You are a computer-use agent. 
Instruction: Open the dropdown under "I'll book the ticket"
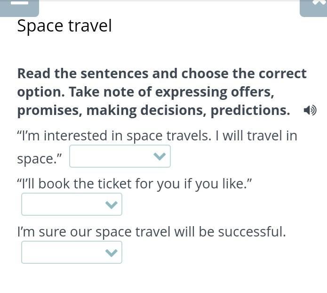click(x=72, y=204)
